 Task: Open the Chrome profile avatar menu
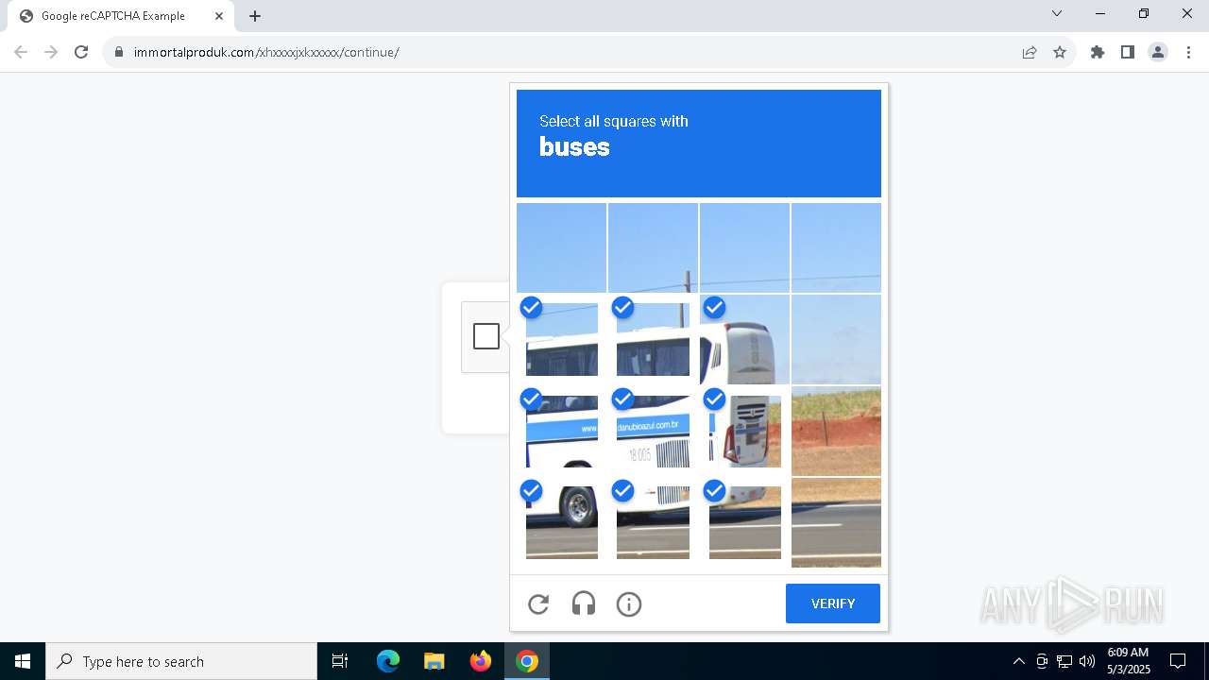tap(1158, 52)
